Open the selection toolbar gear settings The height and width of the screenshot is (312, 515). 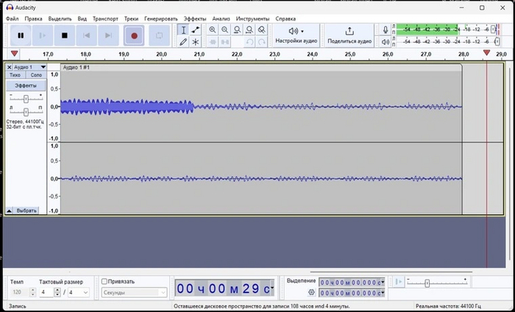(311, 292)
